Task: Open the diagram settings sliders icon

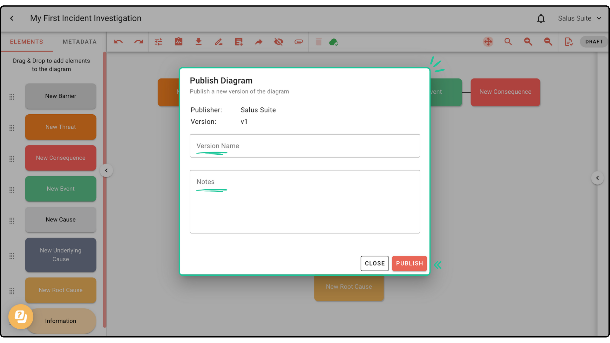Action: pos(159,42)
